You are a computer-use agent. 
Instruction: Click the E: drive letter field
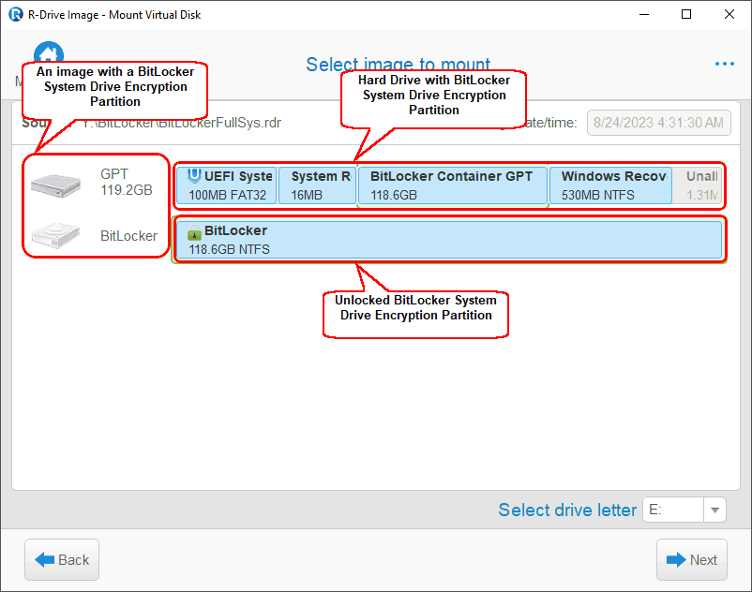pyautogui.click(x=673, y=511)
